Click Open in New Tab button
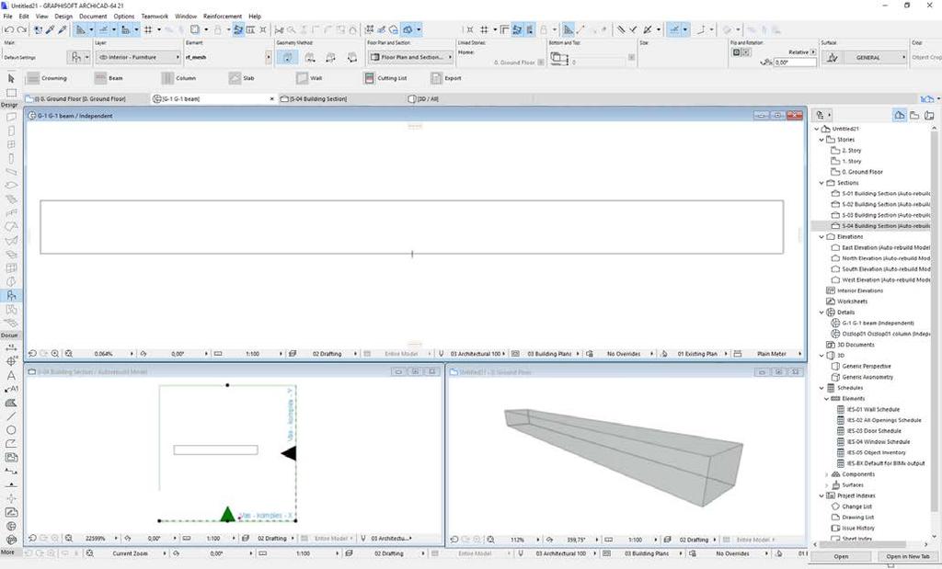 pos(907,556)
